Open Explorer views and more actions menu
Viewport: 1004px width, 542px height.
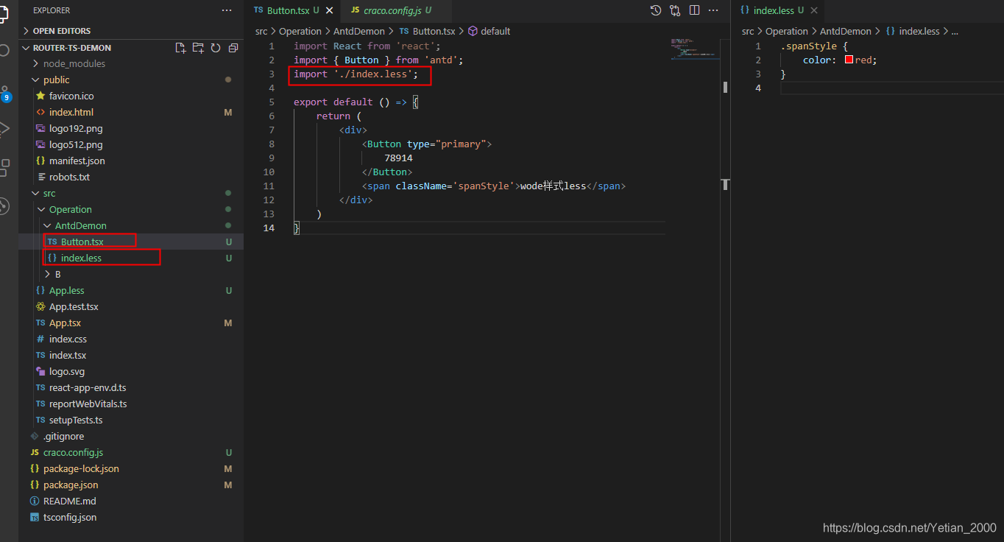point(226,10)
